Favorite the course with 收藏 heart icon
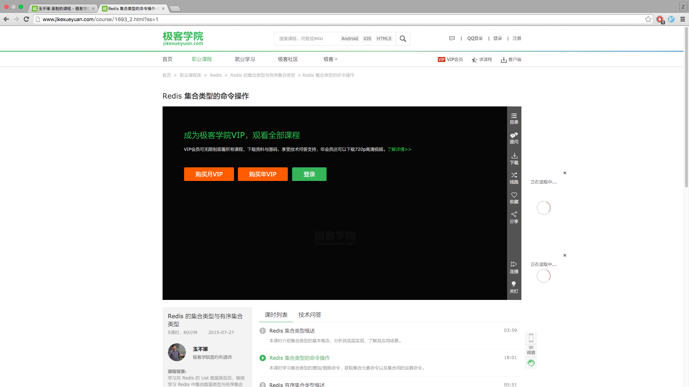Viewport: 689px width, 387px height. click(x=514, y=197)
